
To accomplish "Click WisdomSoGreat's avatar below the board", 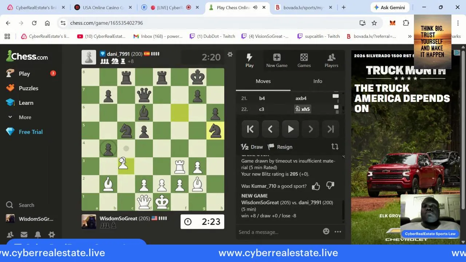I will (x=89, y=222).
